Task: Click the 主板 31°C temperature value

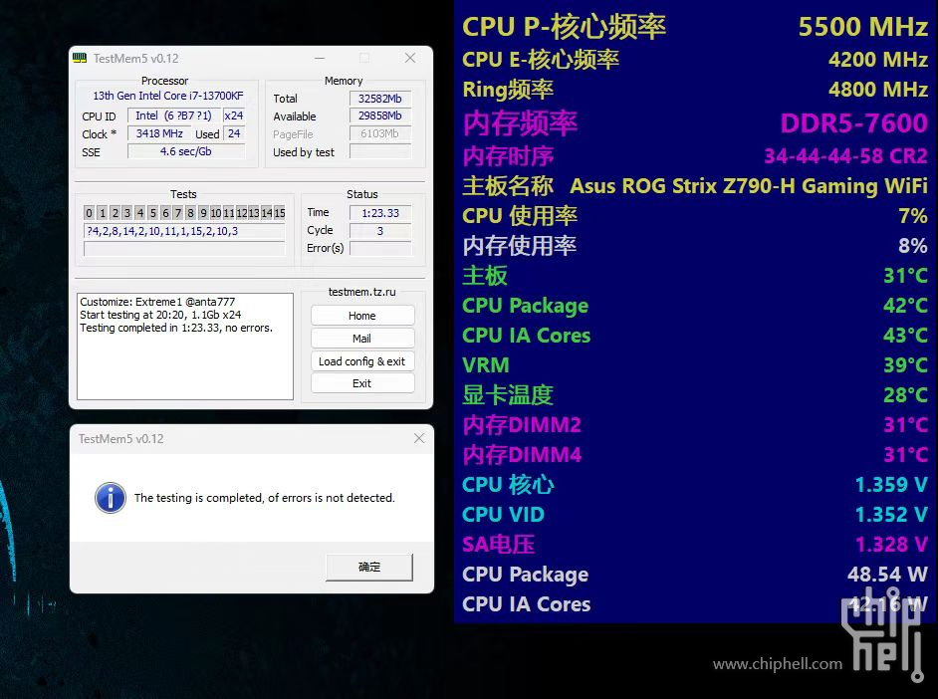Action: [x=906, y=276]
